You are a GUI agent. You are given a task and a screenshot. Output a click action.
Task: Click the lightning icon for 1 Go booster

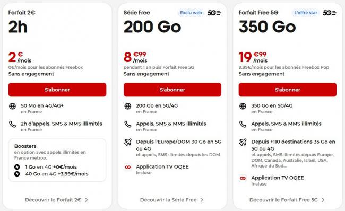[x=17, y=167]
